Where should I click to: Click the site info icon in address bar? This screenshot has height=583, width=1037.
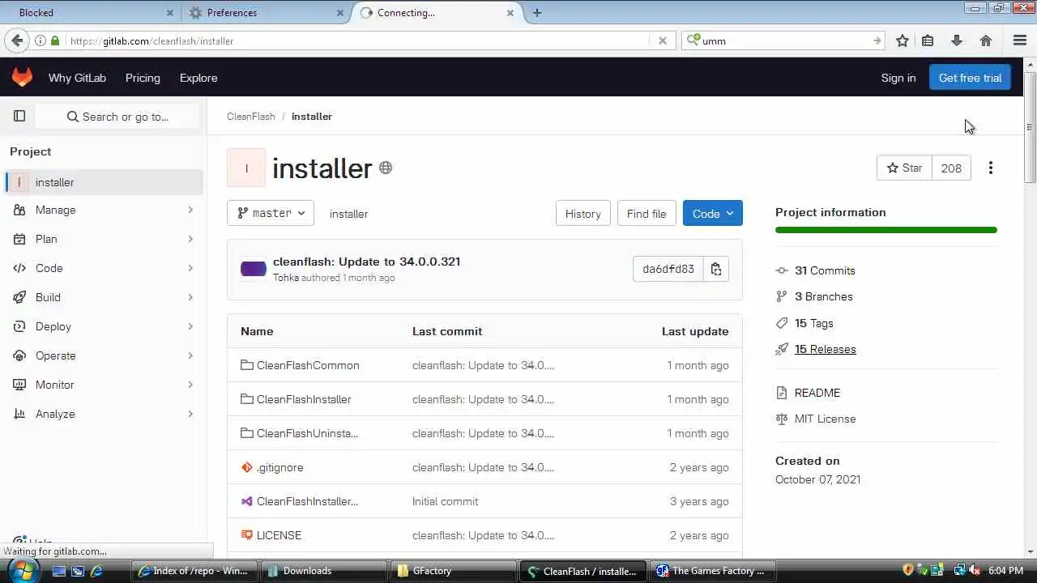pyautogui.click(x=40, y=40)
